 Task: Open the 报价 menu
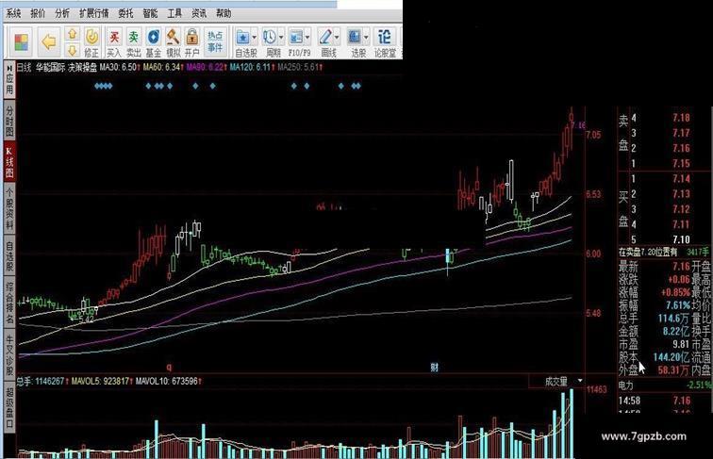[38, 14]
